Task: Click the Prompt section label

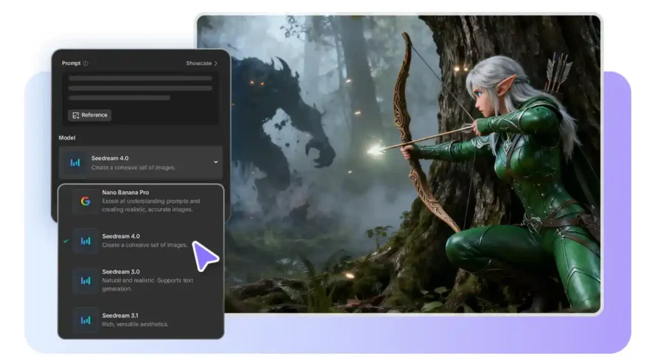Action: click(x=71, y=63)
